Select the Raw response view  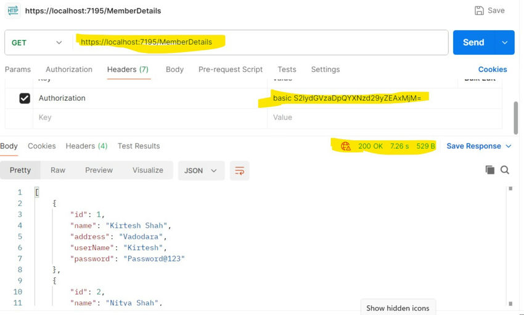(58, 170)
